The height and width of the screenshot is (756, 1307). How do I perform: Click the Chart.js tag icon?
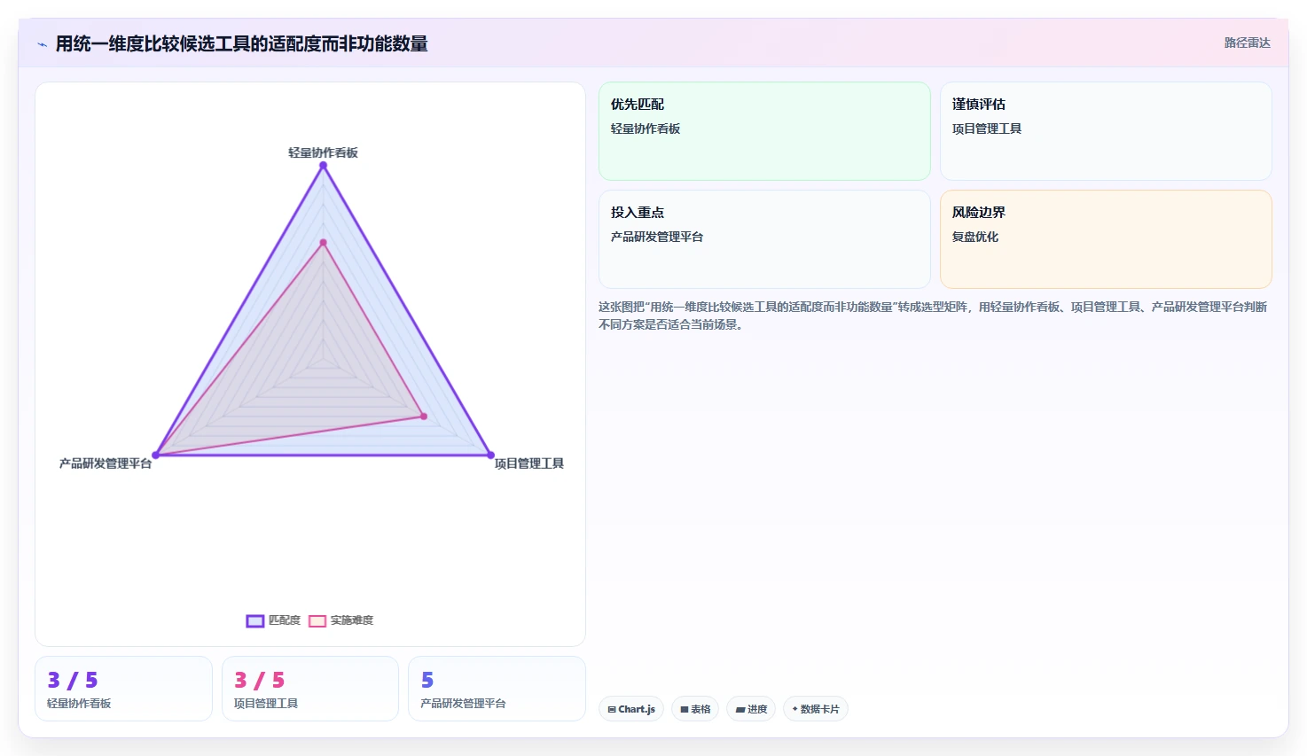tap(612, 710)
